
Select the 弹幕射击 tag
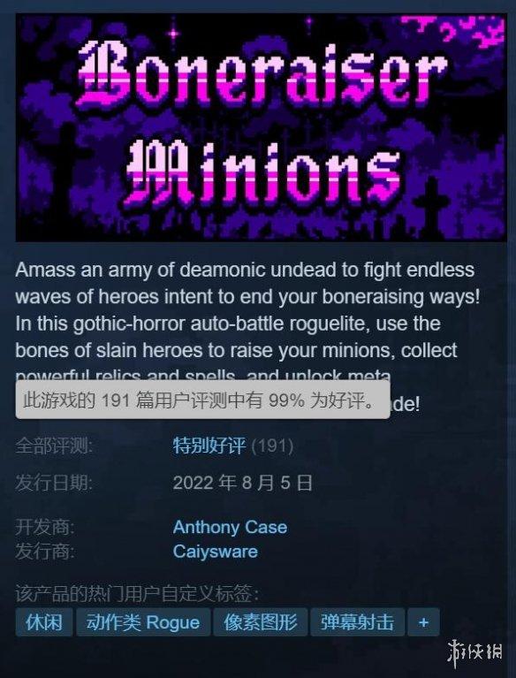click(357, 622)
